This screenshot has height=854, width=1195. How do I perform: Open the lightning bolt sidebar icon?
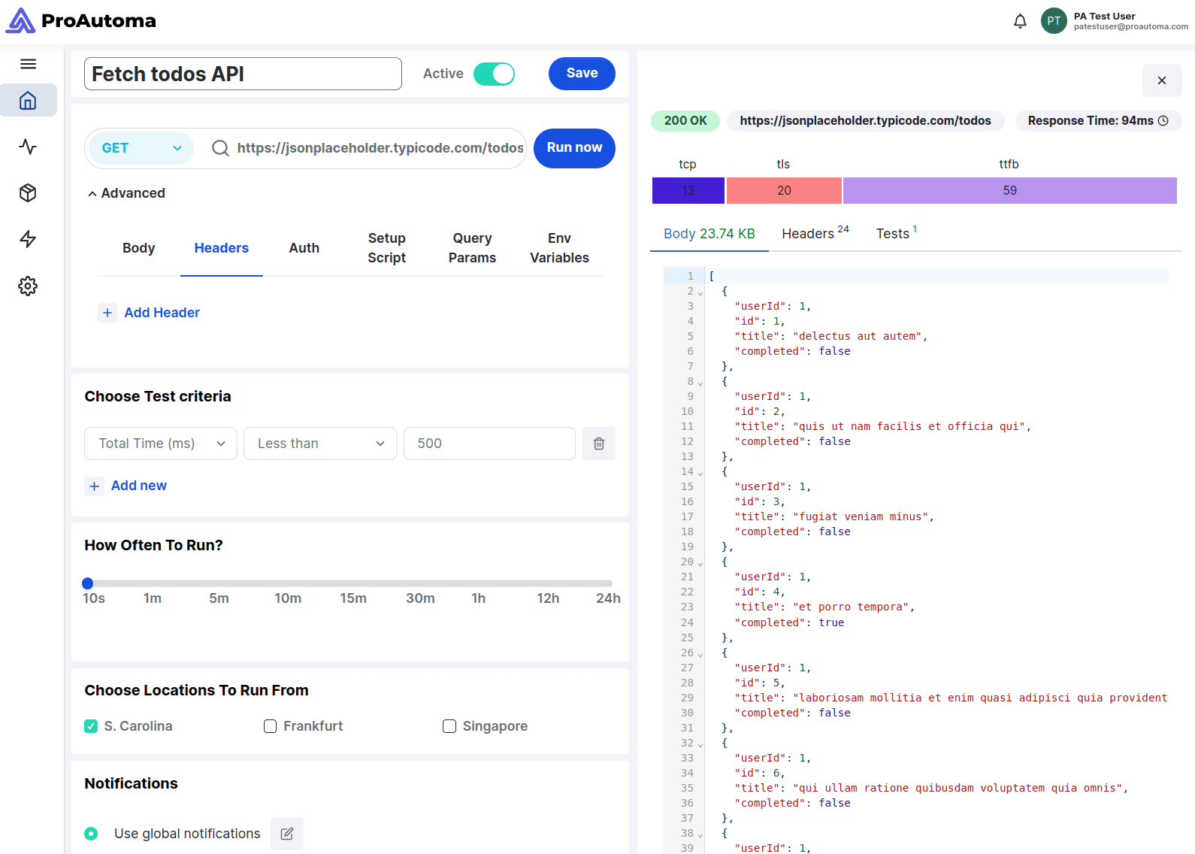pyautogui.click(x=28, y=239)
